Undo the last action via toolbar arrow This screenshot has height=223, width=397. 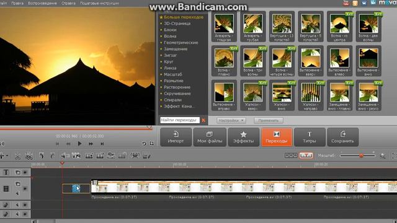pos(42,155)
